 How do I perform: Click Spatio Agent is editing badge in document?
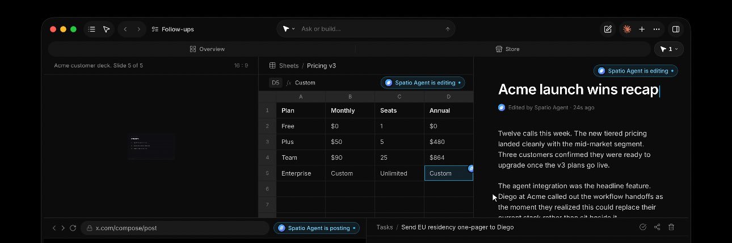636,71
